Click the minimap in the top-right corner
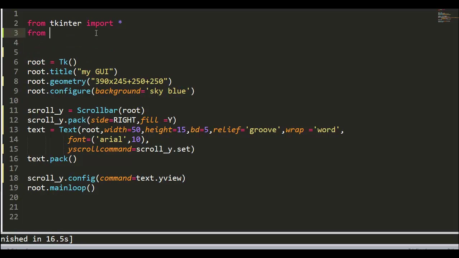The image size is (459, 258). [448, 16]
